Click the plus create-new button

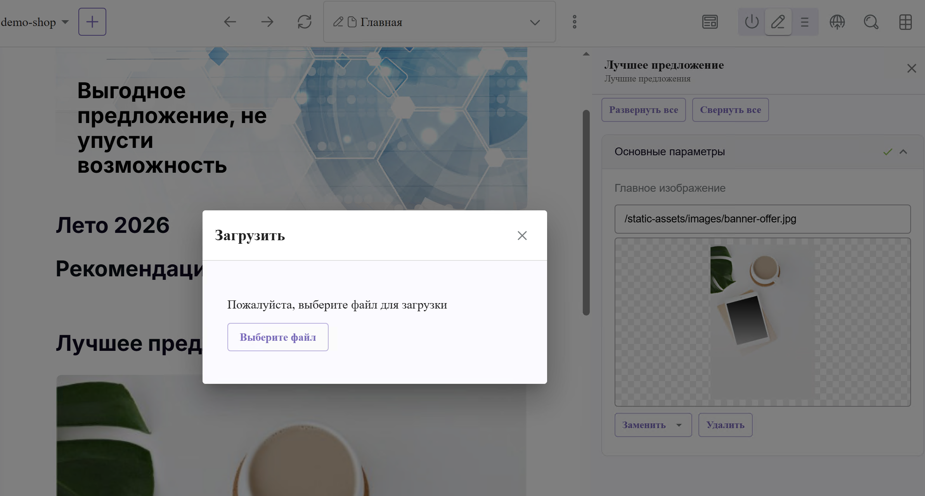click(x=92, y=22)
